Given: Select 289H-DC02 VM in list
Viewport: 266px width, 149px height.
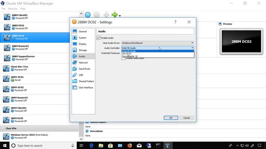Looking at the screenshot, I should 35,89.
